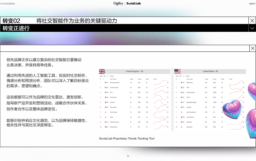Expand the chevron on 转变正进行 bar
Image resolution: width=256 pixels, height=161 pixels.
(x=252, y=28)
